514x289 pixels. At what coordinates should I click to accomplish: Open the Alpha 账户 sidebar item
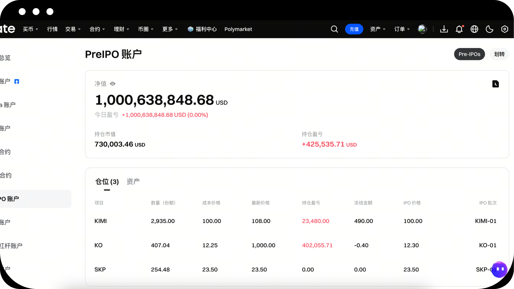(x=8, y=105)
